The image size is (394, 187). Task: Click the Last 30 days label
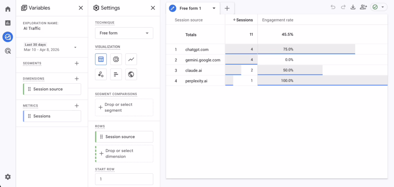coord(36,45)
